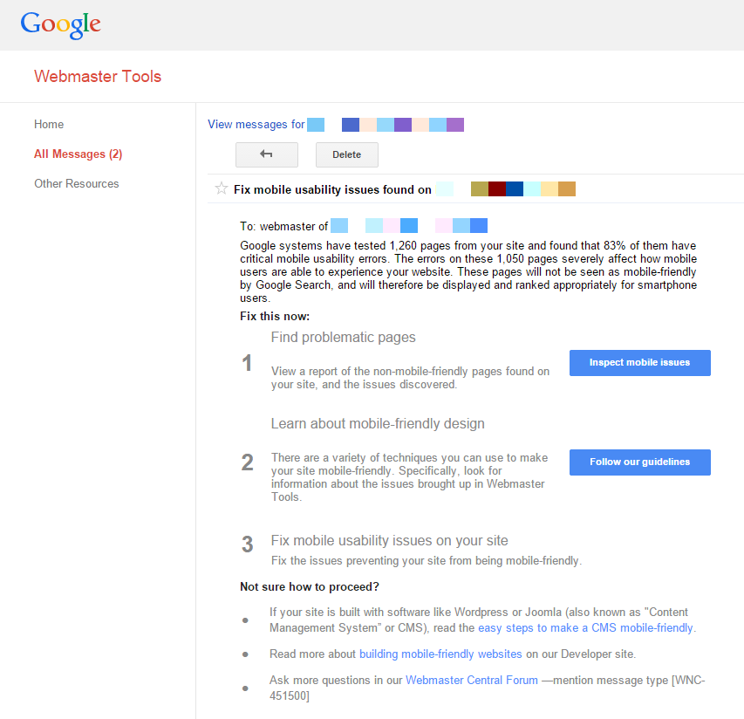
Task: Click the back arrow button
Action: click(x=267, y=154)
